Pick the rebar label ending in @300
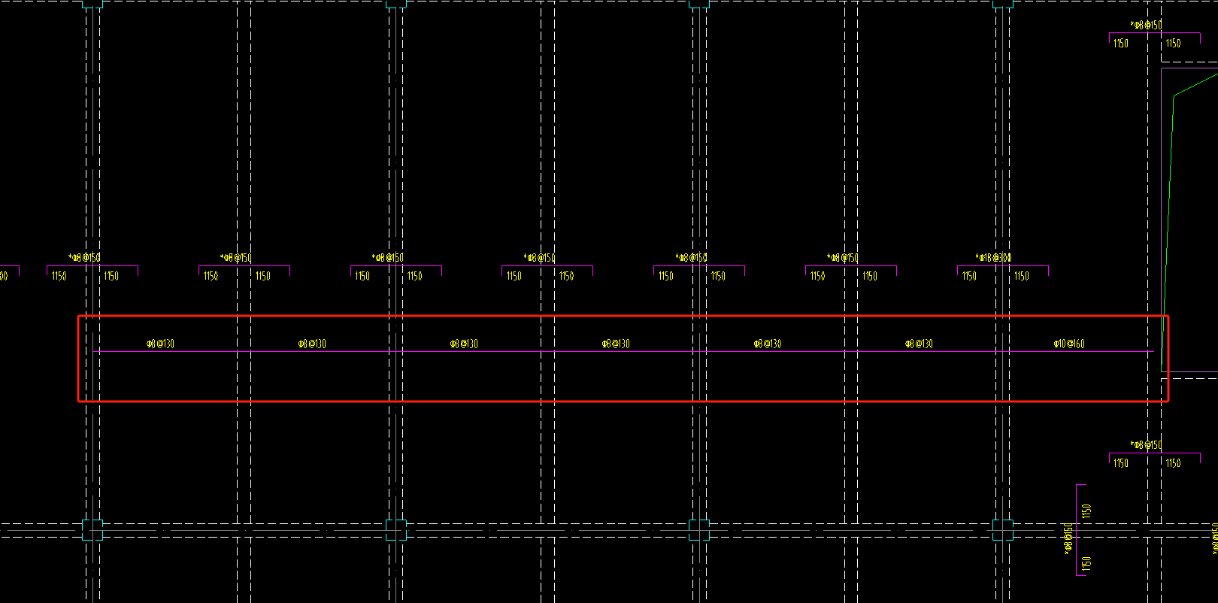Viewport: 1218px width, 603px height. [993, 257]
